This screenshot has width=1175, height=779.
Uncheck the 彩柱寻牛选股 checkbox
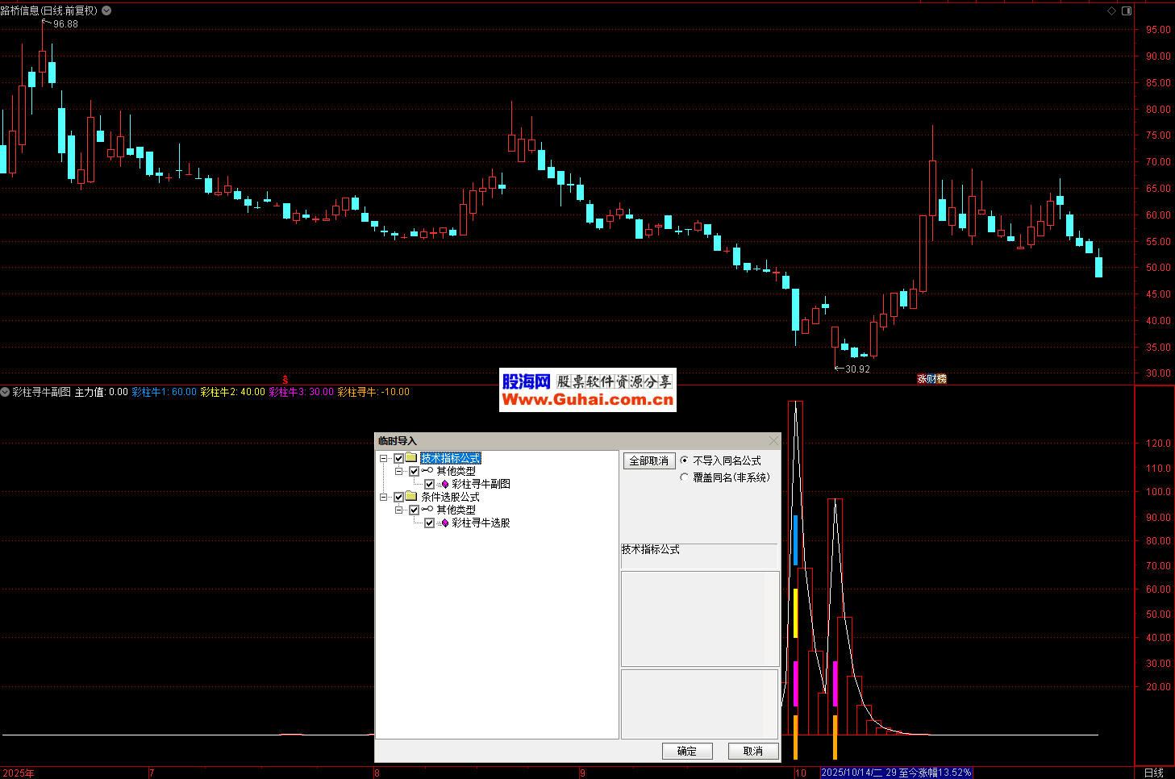tap(429, 523)
